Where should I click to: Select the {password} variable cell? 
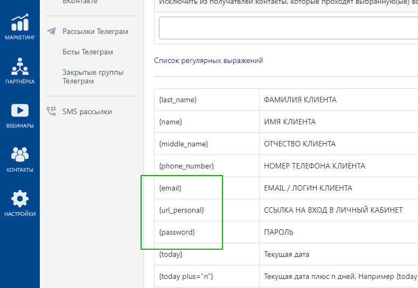tap(177, 232)
